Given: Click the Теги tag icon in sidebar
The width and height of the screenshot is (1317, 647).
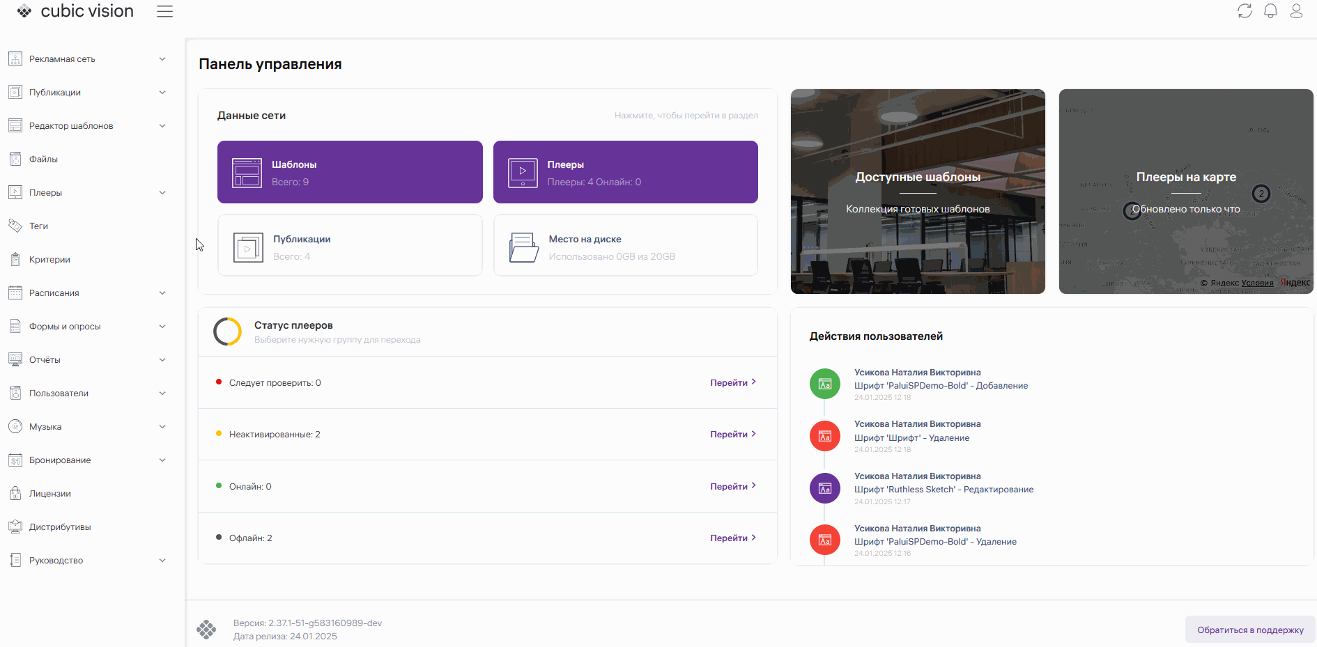Looking at the screenshot, I should coord(15,226).
